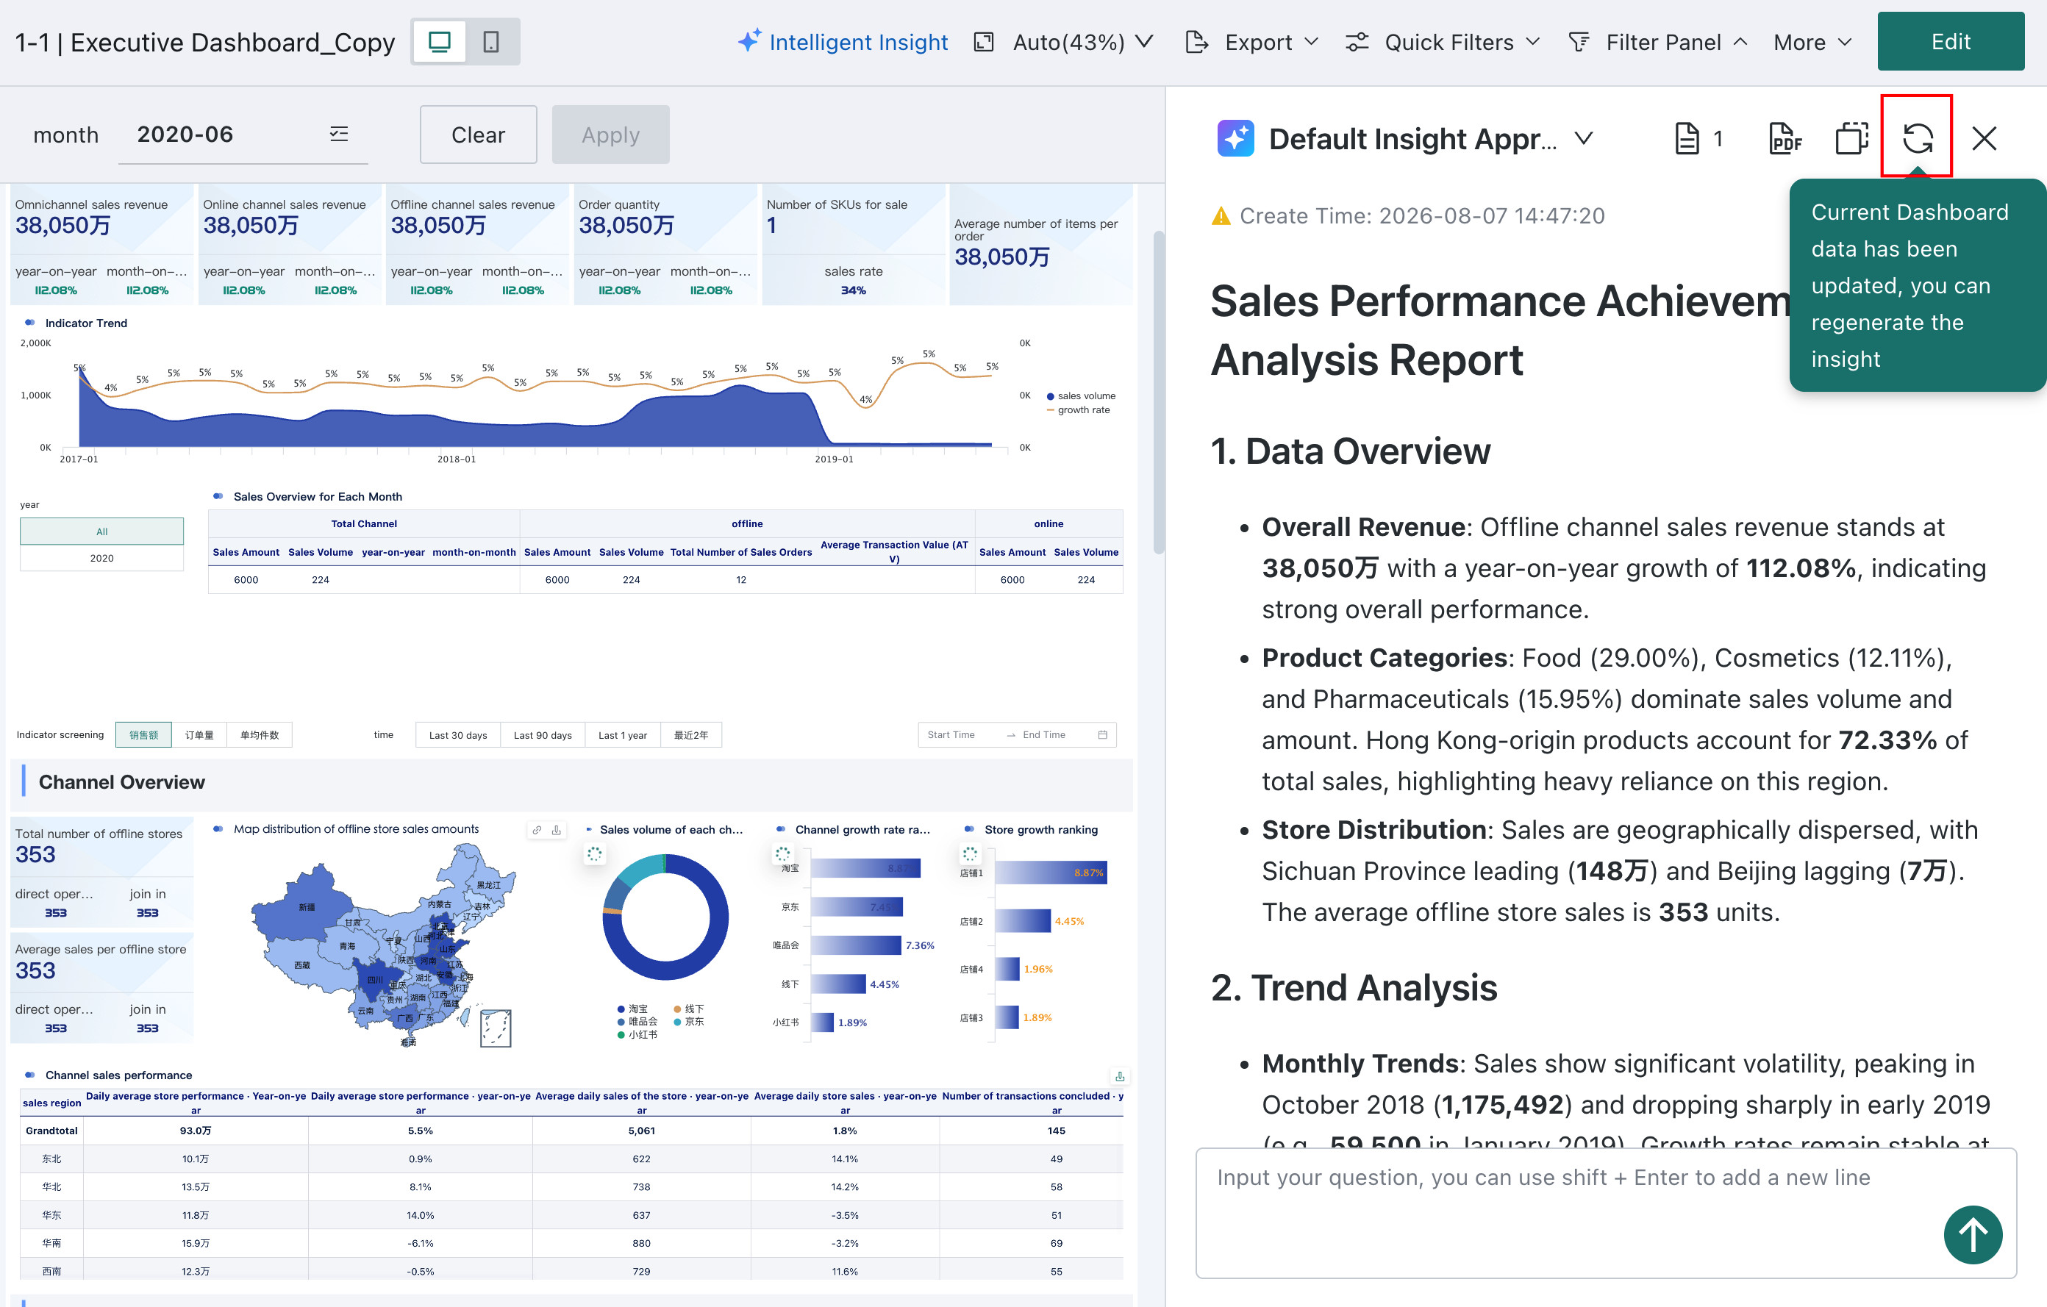Open the month 2020-06 selector

[243, 135]
